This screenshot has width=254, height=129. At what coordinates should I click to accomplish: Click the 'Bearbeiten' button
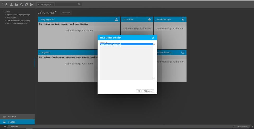coord(66,13)
